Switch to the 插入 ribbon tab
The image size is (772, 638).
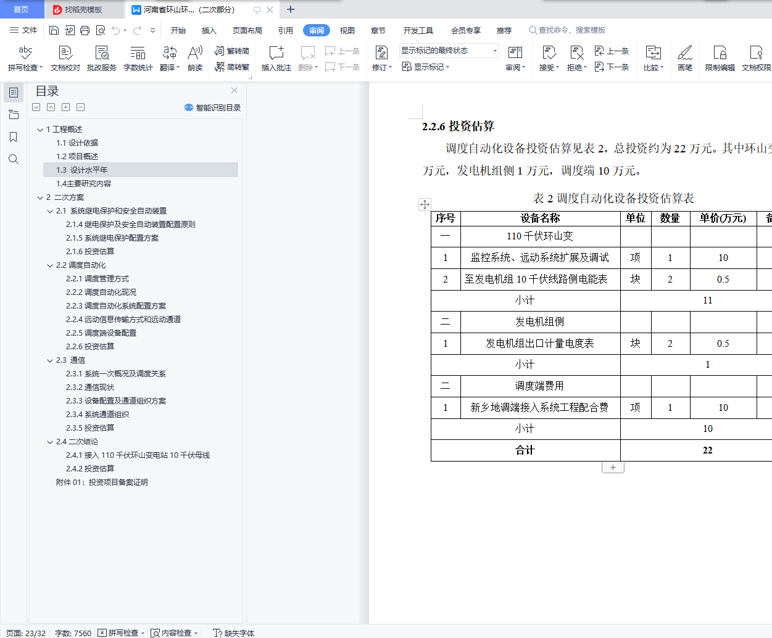[x=209, y=30]
